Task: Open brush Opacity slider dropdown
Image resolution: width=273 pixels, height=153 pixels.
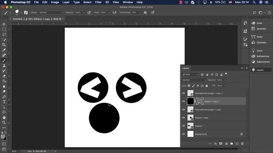Action: click(84, 12)
